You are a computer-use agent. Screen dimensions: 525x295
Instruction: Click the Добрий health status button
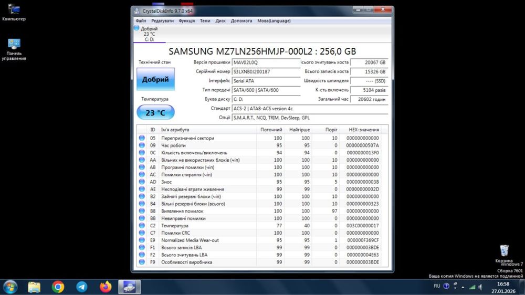(155, 79)
